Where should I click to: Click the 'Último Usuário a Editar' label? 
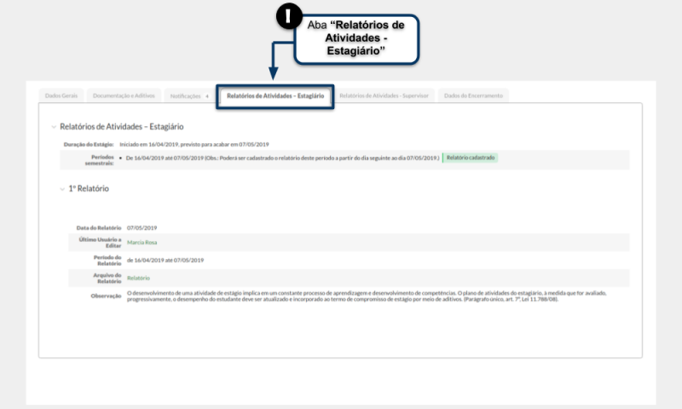click(x=100, y=243)
